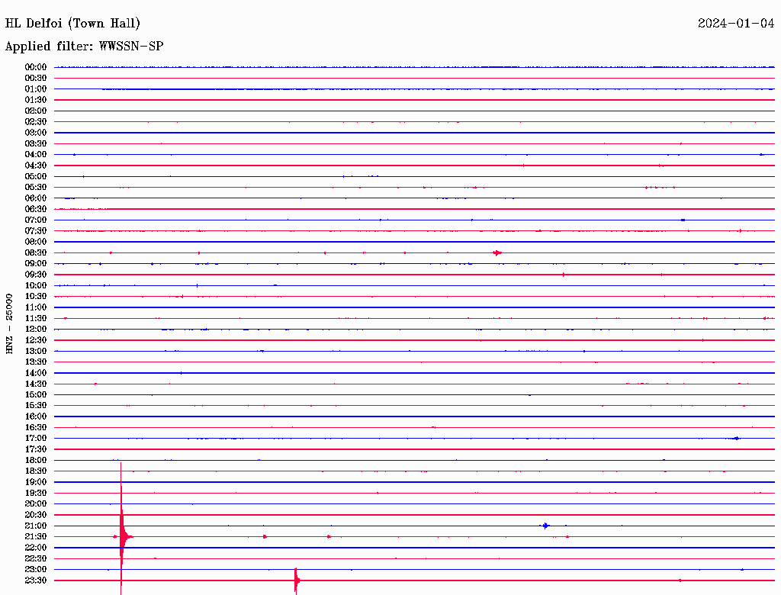Select the 19:00 time label

(36, 482)
